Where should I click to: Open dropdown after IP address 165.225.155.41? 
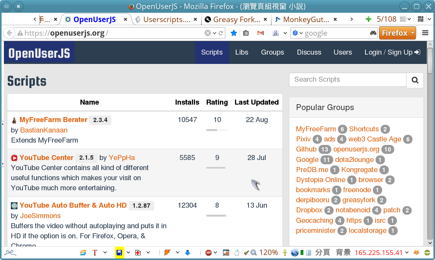coord(407,253)
